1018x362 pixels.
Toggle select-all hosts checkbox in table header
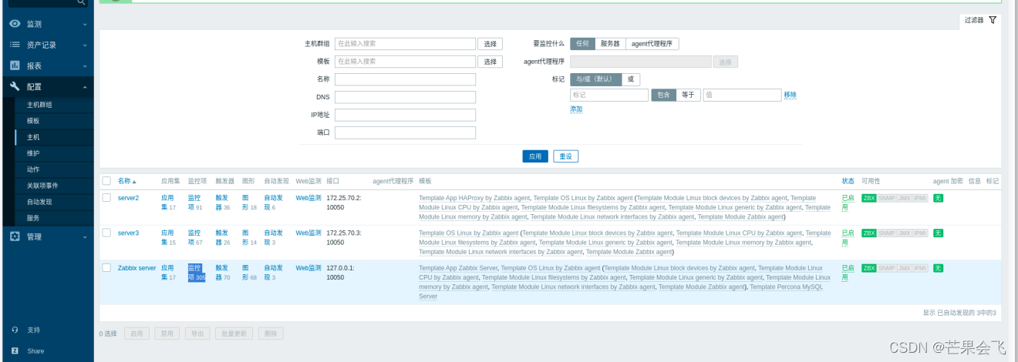(106, 181)
